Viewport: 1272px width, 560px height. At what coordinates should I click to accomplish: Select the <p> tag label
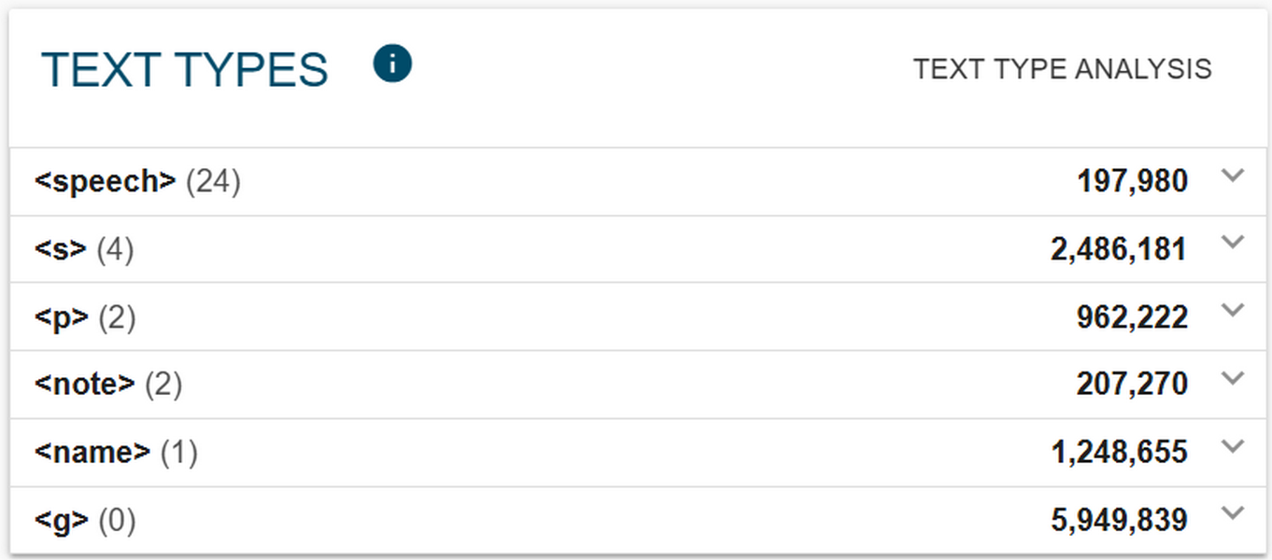(62, 316)
